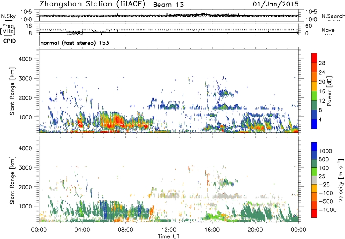Image resolution: width=345 pixels, height=239 pixels.
Task: Click the "24" label on Power colorbar
Action: pyautogui.click(x=322, y=72)
